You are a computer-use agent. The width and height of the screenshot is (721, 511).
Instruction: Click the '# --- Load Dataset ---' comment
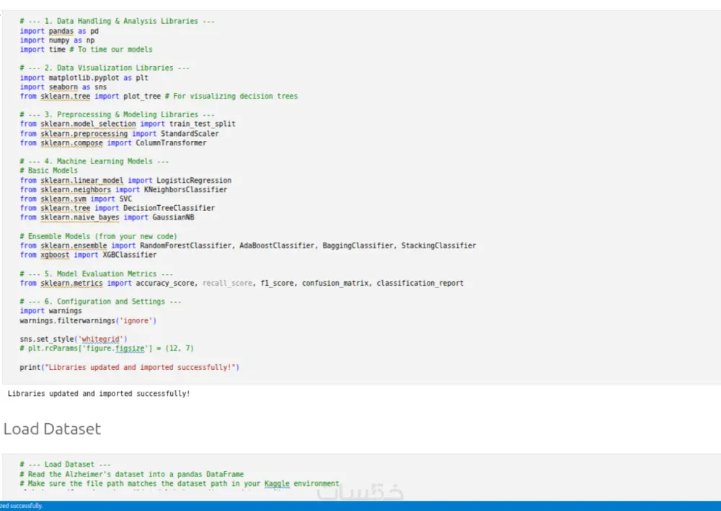tap(66, 464)
